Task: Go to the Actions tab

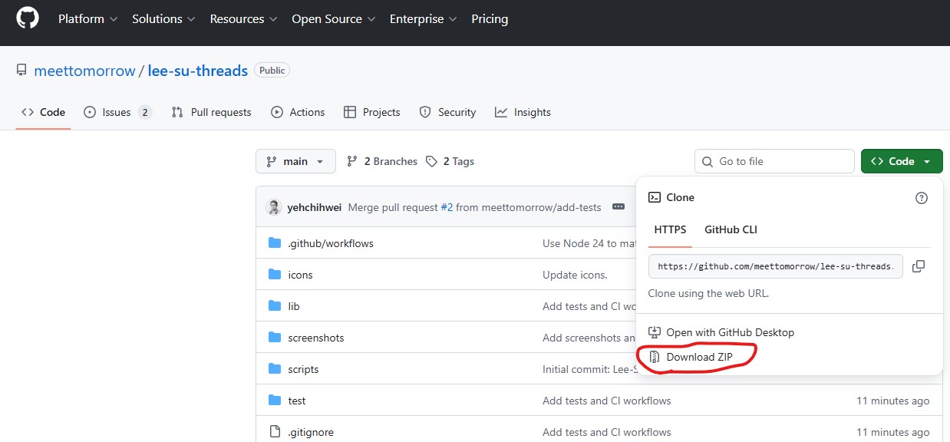Action: pos(299,112)
